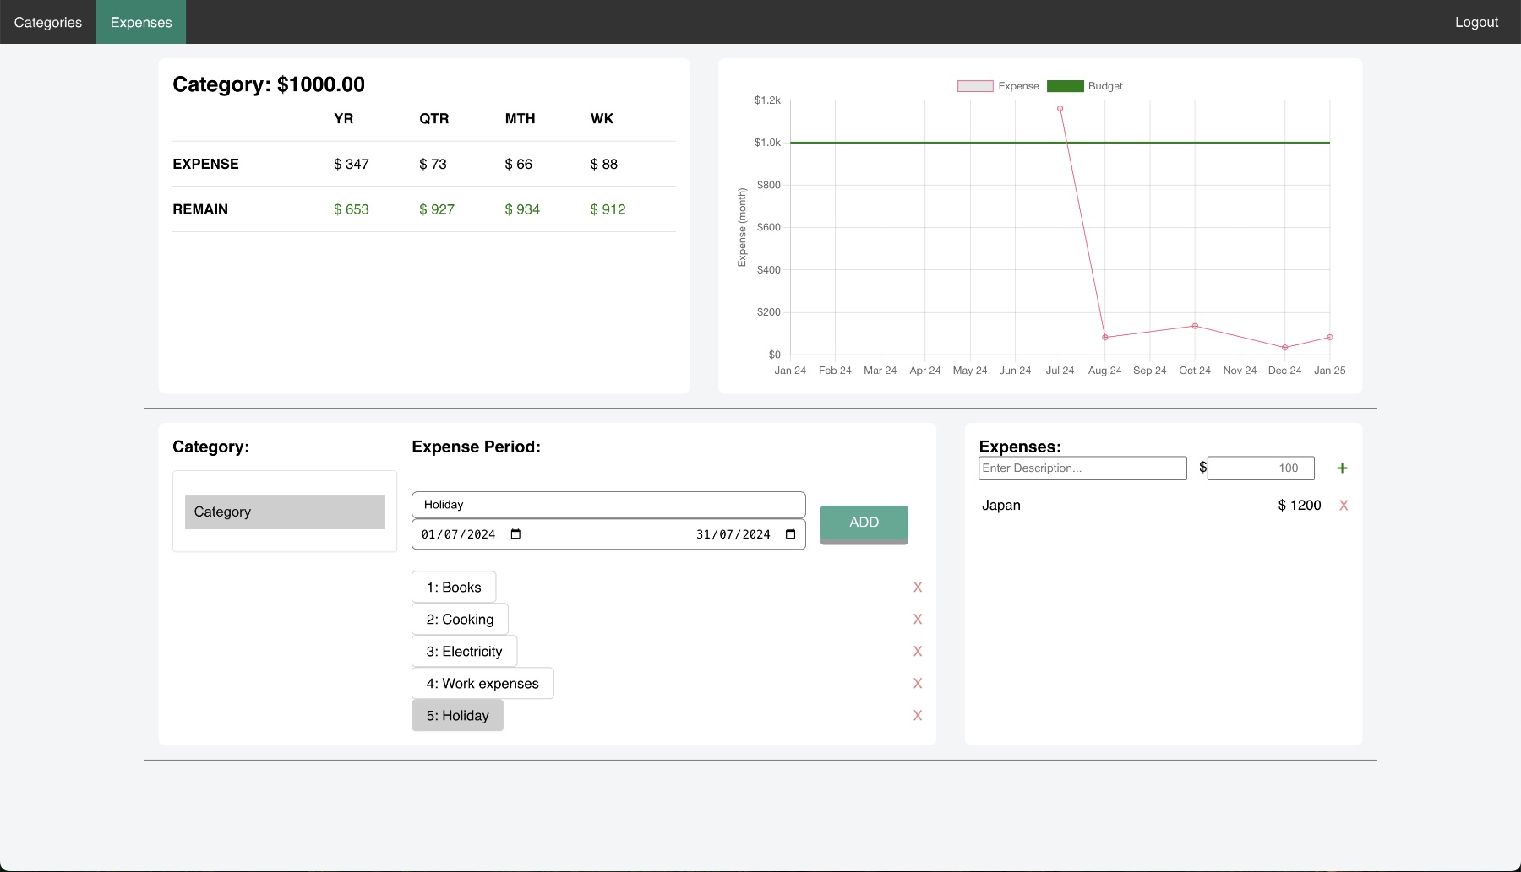
Task: Click the green plus to add expense
Action: click(1342, 468)
